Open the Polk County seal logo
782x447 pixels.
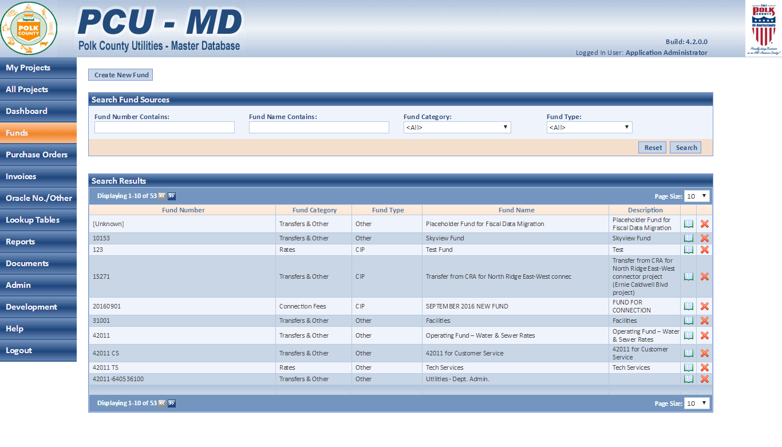(x=29, y=28)
